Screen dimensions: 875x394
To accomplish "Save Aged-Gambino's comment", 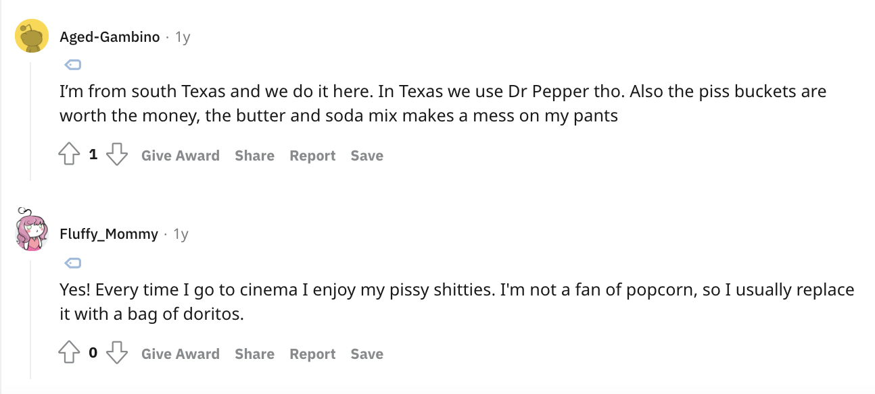I will [366, 156].
